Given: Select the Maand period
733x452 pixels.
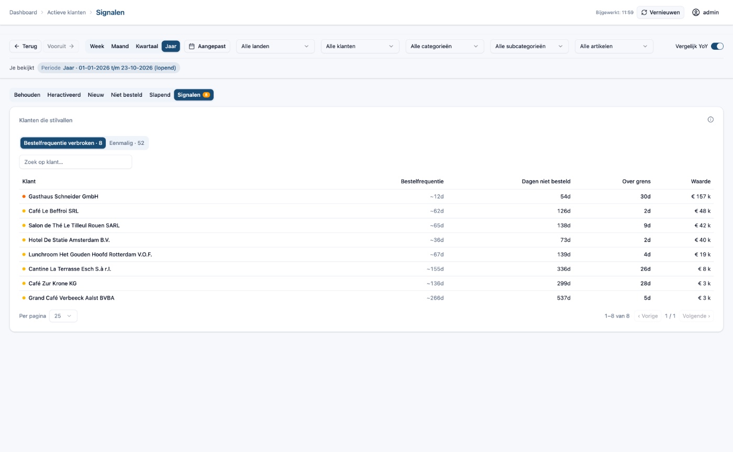Looking at the screenshot, I should [120, 46].
